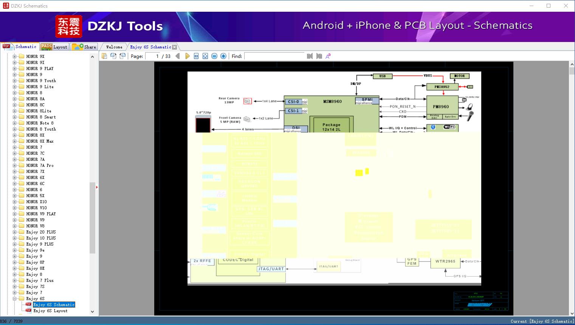The width and height of the screenshot is (575, 325).
Task: Go to the previous page with left arrow
Action: pyautogui.click(x=178, y=56)
